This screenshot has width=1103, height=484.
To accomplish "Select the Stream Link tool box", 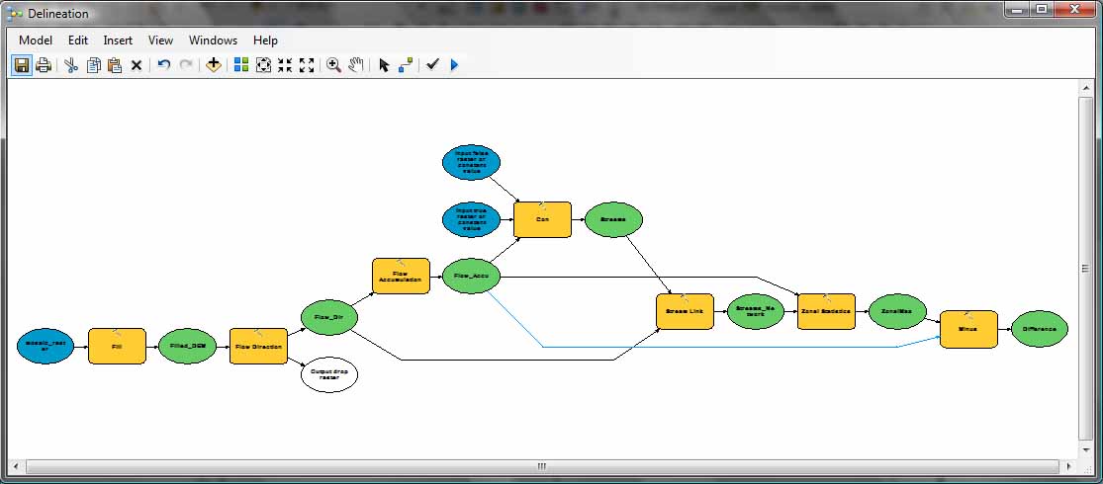I will pos(685,311).
